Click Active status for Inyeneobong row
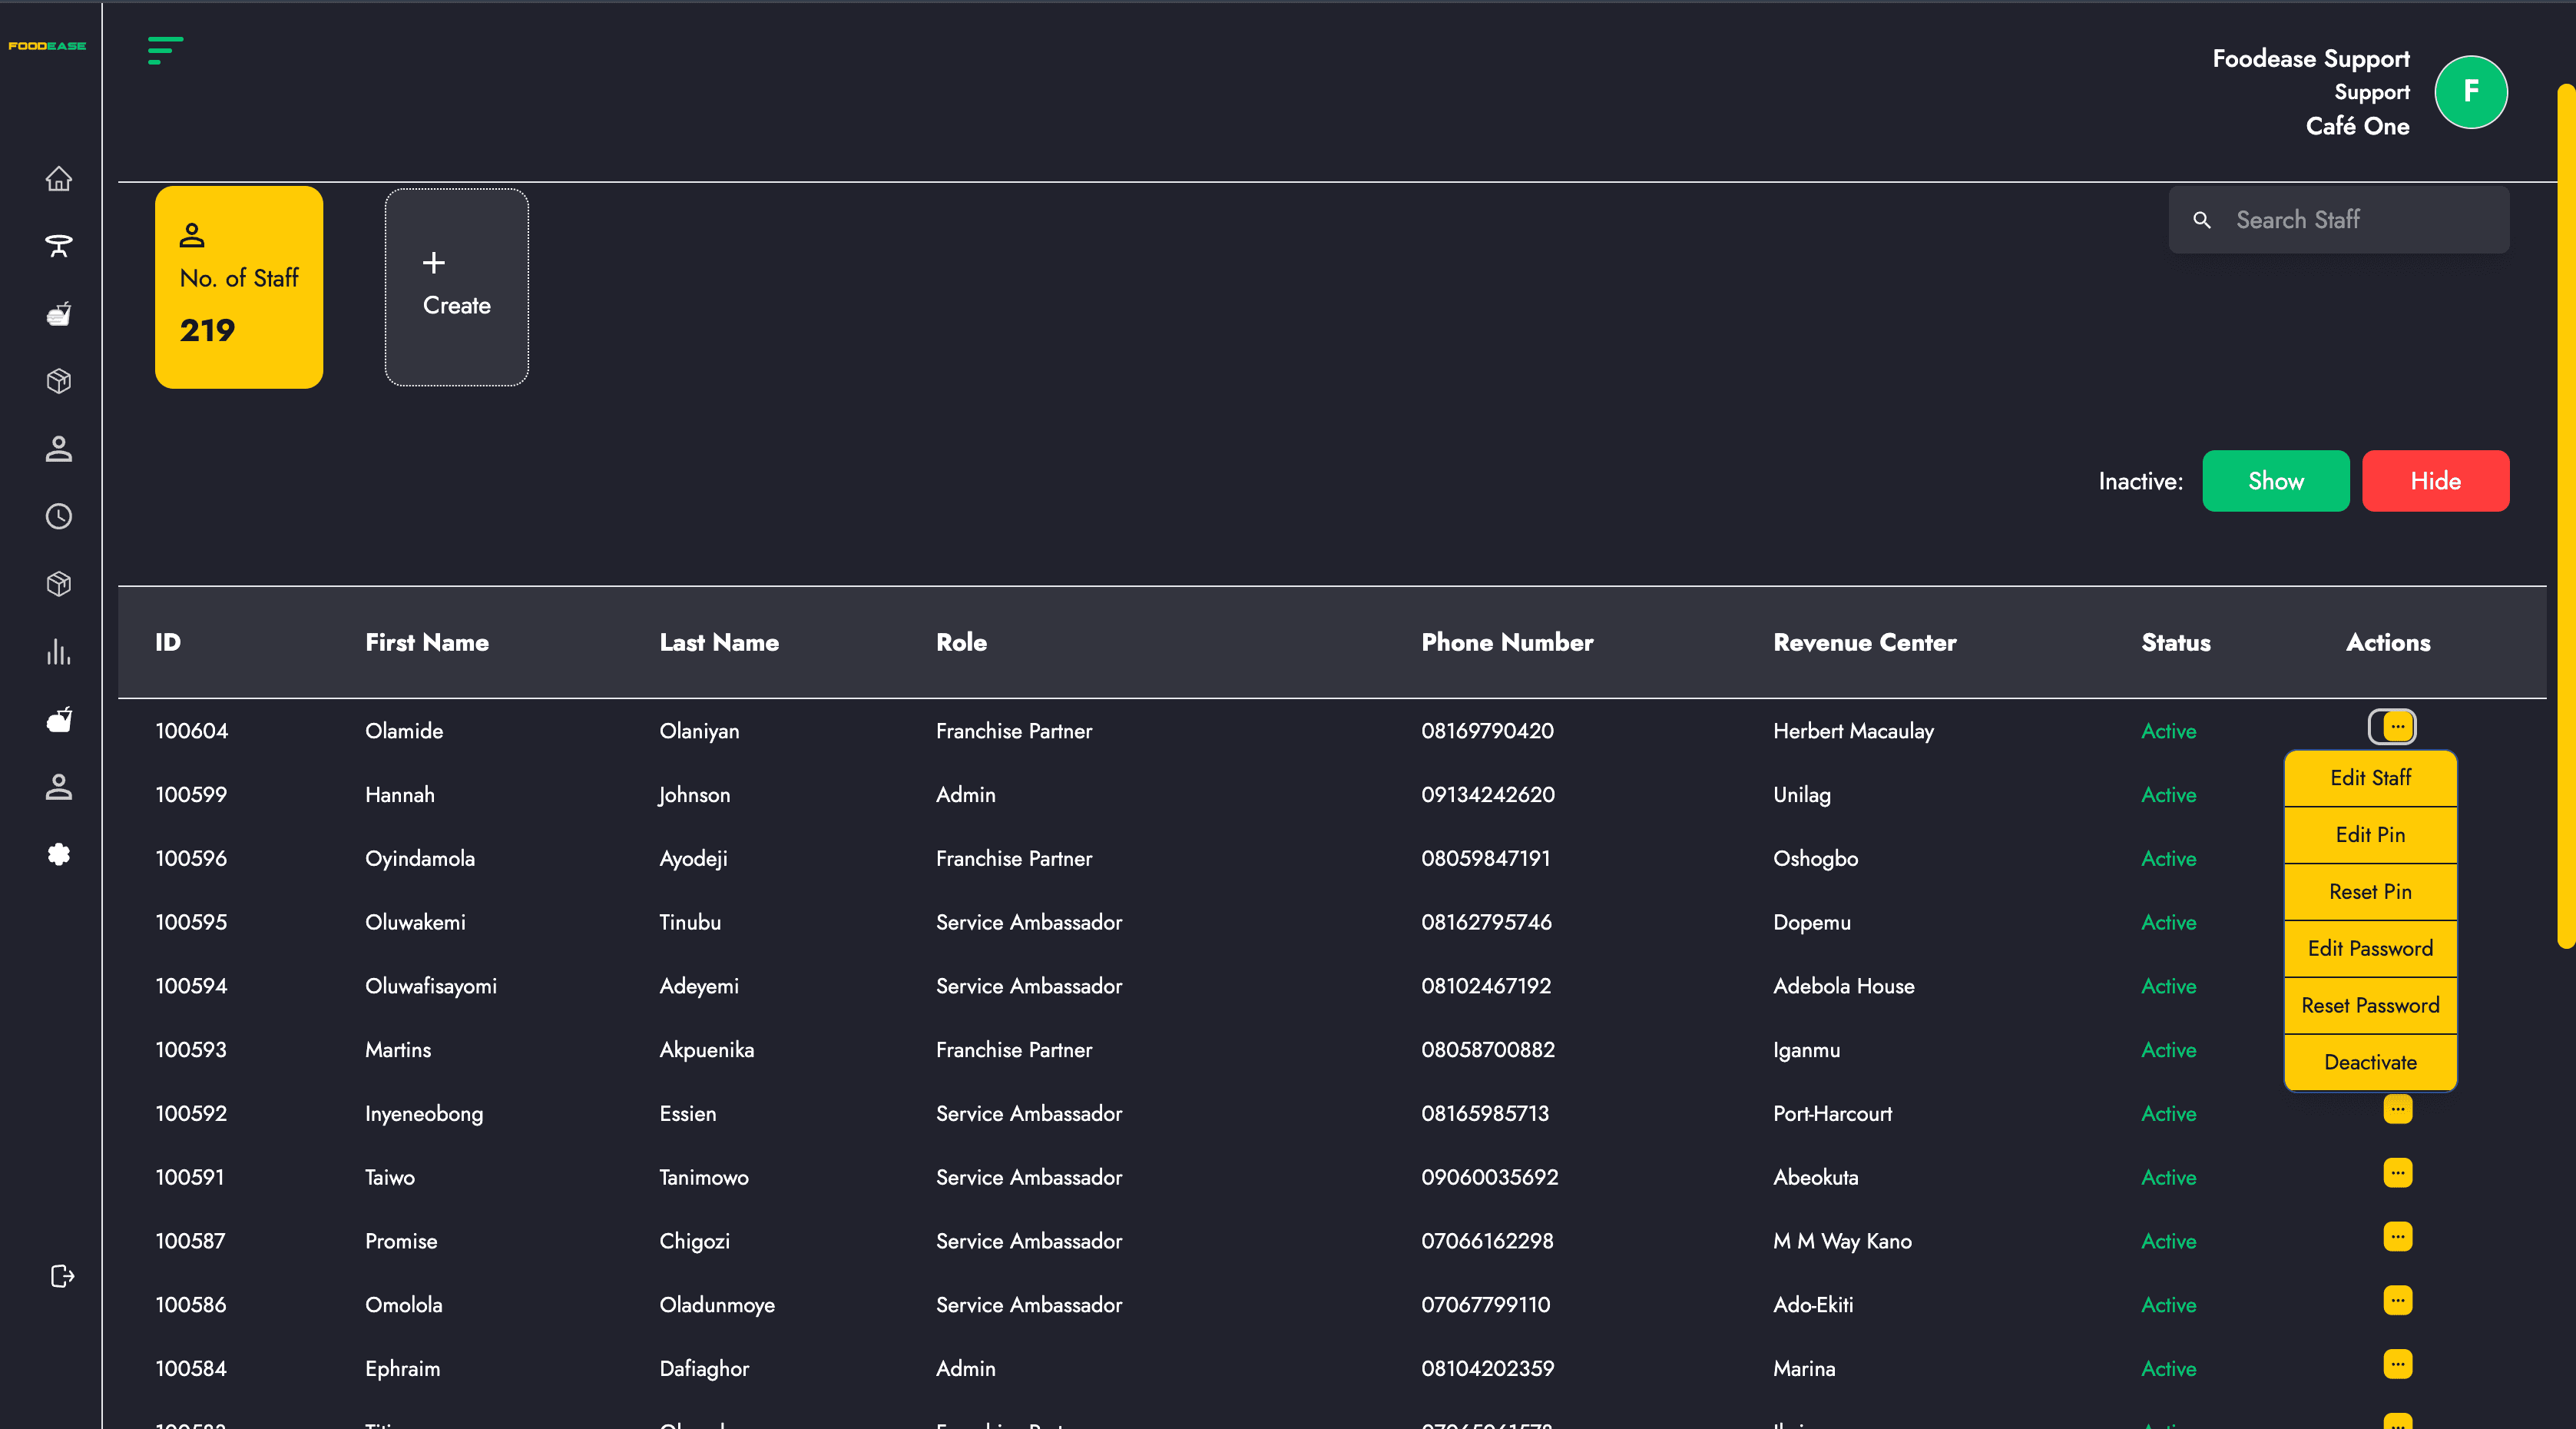This screenshot has height=1429, width=2576. coord(2169,1114)
